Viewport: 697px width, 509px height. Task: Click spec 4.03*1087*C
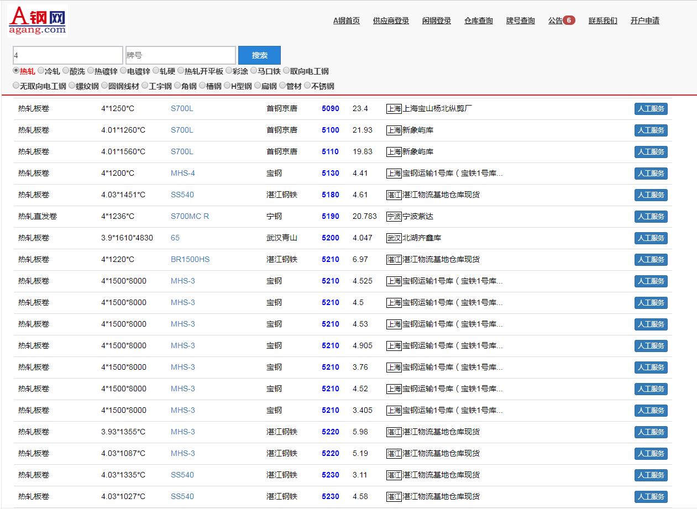pos(123,453)
